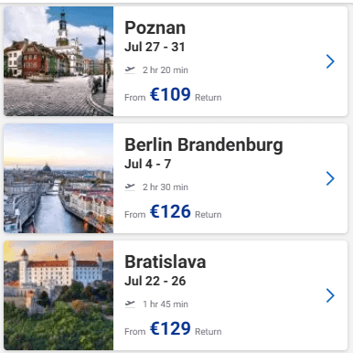Click the Jul 4 - 7 travel dates
This screenshot has height=353, width=353.
coord(147,164)
